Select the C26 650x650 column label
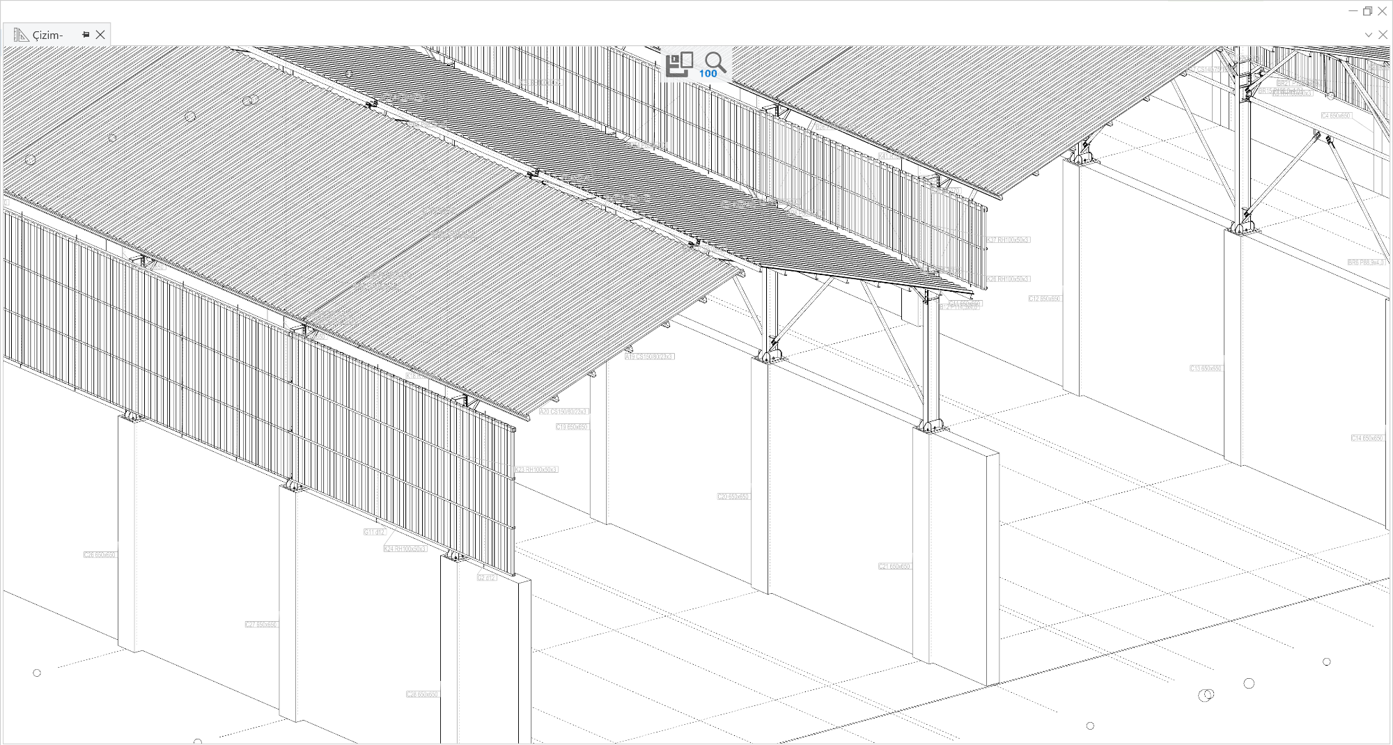The image size is (1393, 745). (100, 555)
